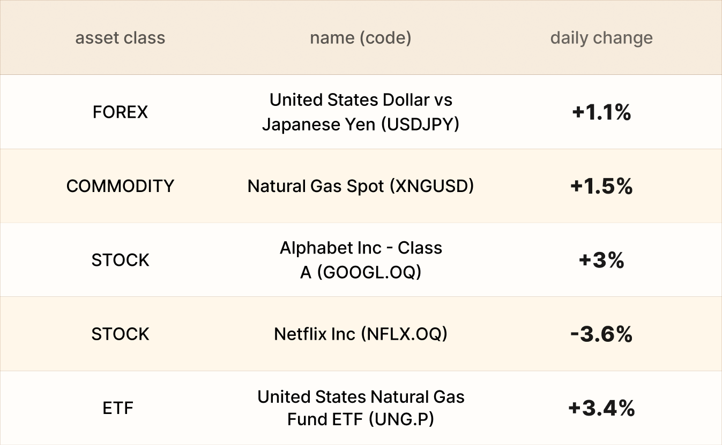Image resolution: width=722 pixels, height=445 pixels.
Task: Open Alphabet Inc - Class A (GOOGL.OQ)
Action: point(360,260)
